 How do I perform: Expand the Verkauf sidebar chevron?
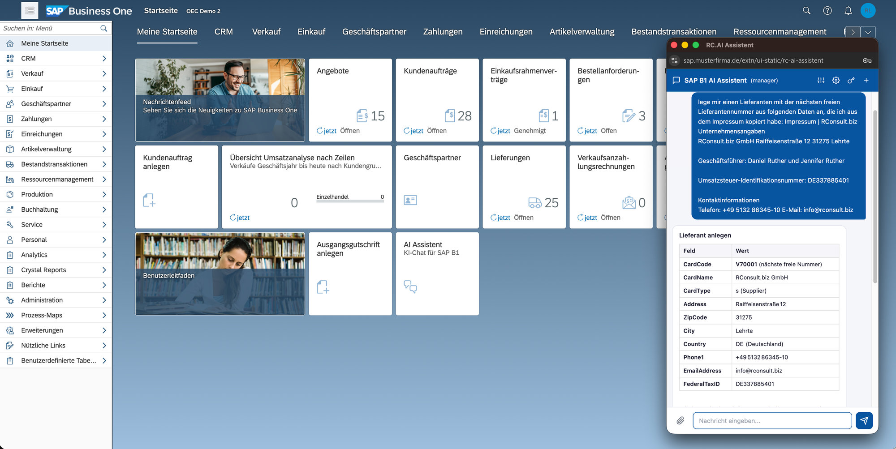pyautogui.click(x=104, y=73)
